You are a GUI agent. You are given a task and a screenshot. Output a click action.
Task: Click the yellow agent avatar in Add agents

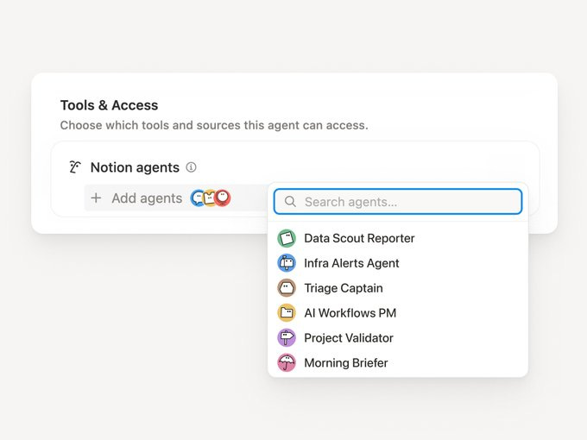pyautogui.click(x=210, y=198)
